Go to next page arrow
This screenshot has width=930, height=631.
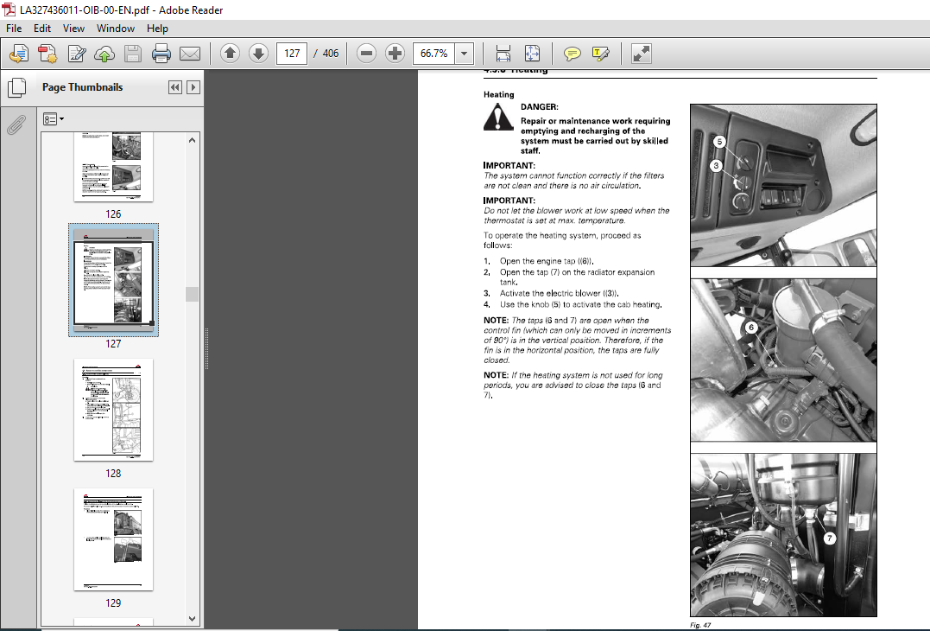258,54
